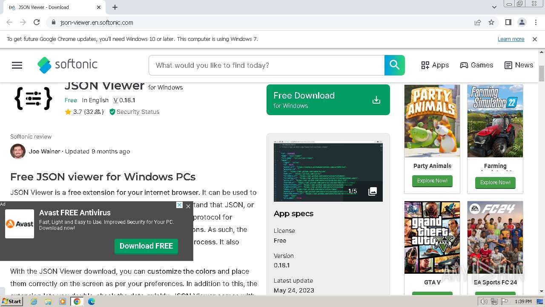Open the Party Animals thumbnail
This screenshot has width=545, height=307.
click(x=432, y=121)
